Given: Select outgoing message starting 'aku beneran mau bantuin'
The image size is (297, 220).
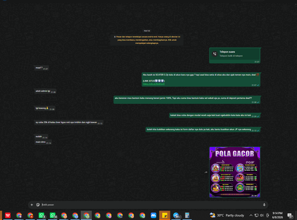Looking at the screenshot, I should coord(187,100).
